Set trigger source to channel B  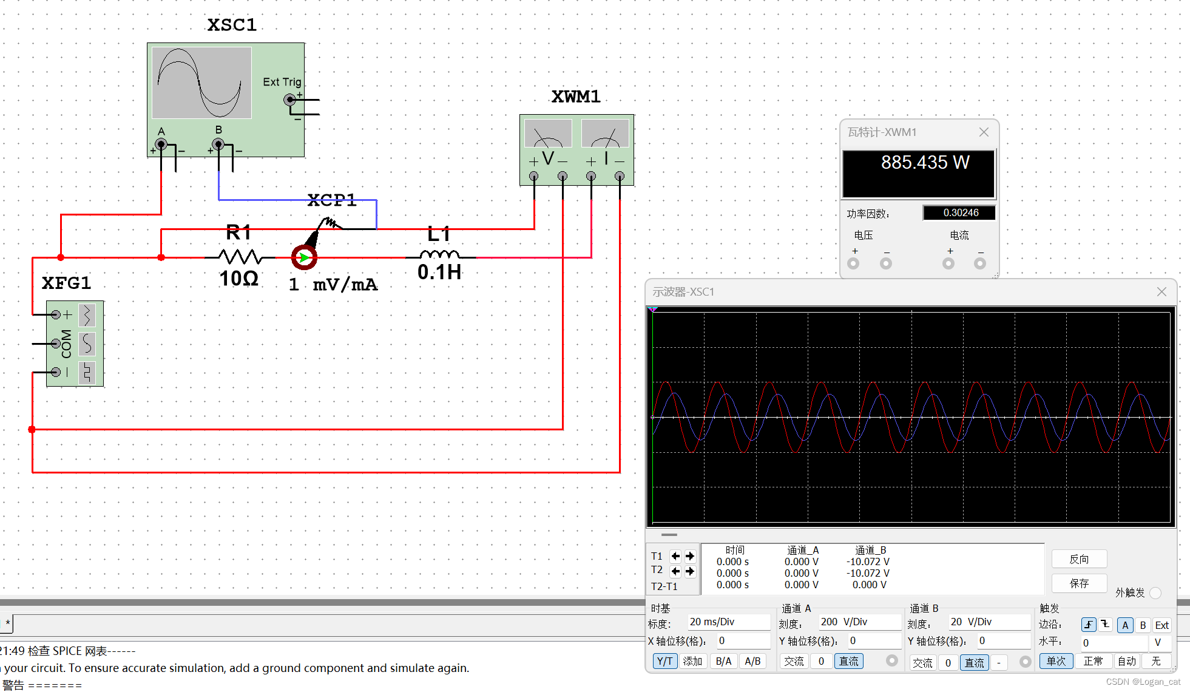pos(1143,625)
